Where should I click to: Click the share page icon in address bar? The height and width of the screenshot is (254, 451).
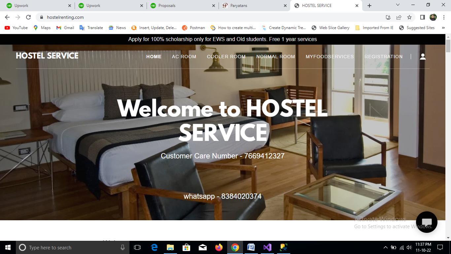(x=399, y=17)
